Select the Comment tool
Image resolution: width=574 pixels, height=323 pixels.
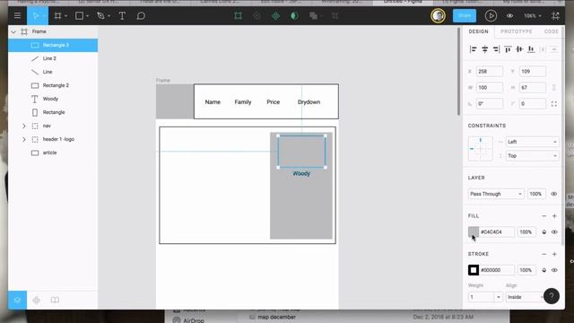(x=141, y=16)
